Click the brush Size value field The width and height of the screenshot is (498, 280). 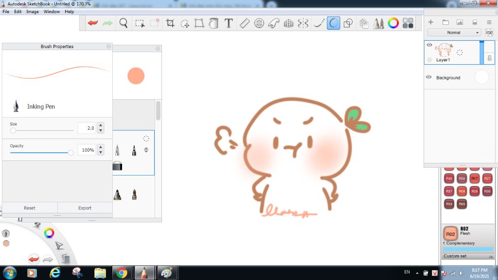(87, 128)
